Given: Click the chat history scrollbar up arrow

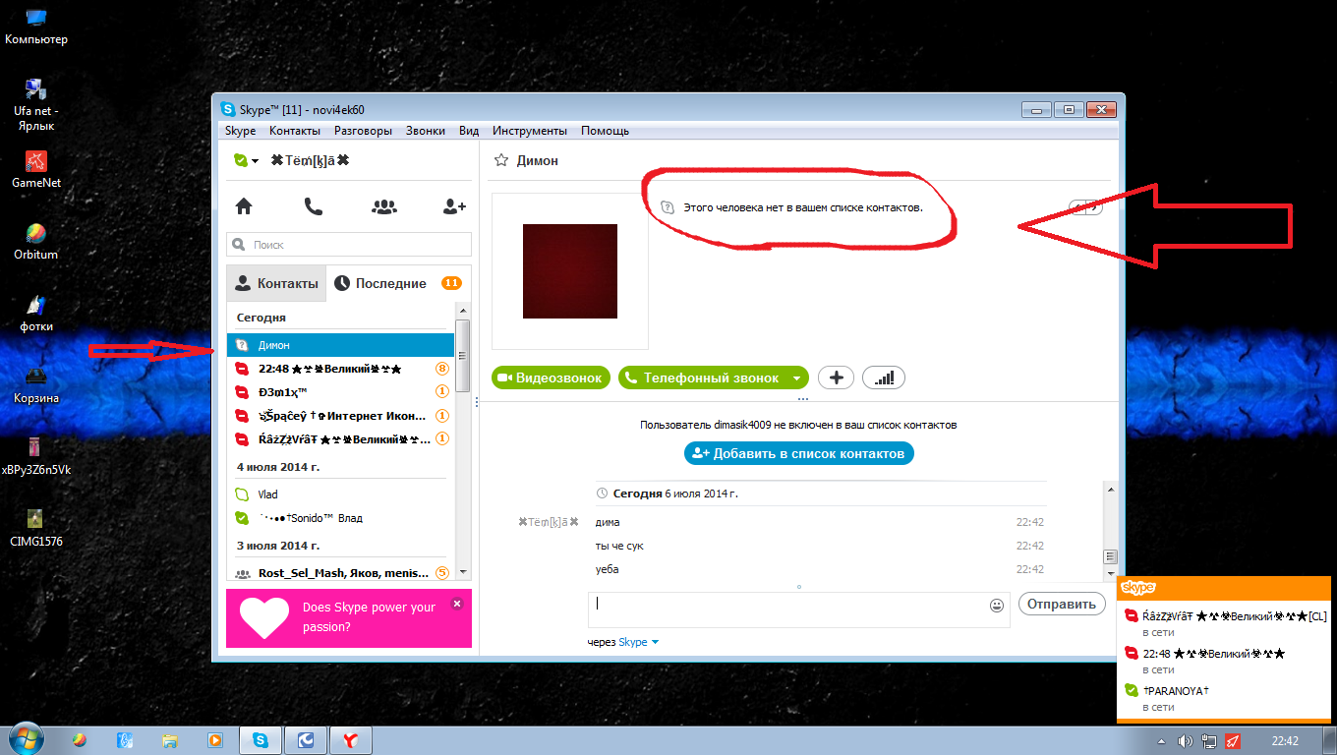Looking at the screenshot, I should pyautogui.click(x=1111, y=489).
